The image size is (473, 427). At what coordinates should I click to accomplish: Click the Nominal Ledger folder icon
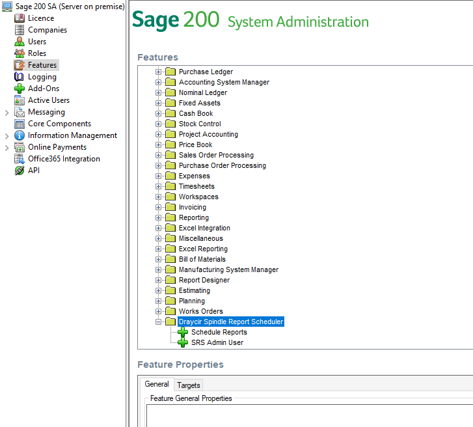170,92
